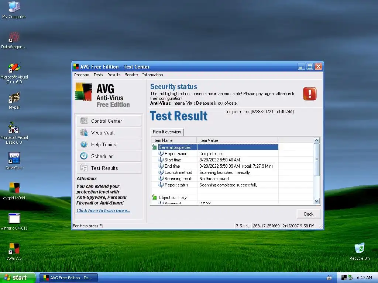
Task: Click the AVG tray icon in system tray
Action: click(344, 278)
